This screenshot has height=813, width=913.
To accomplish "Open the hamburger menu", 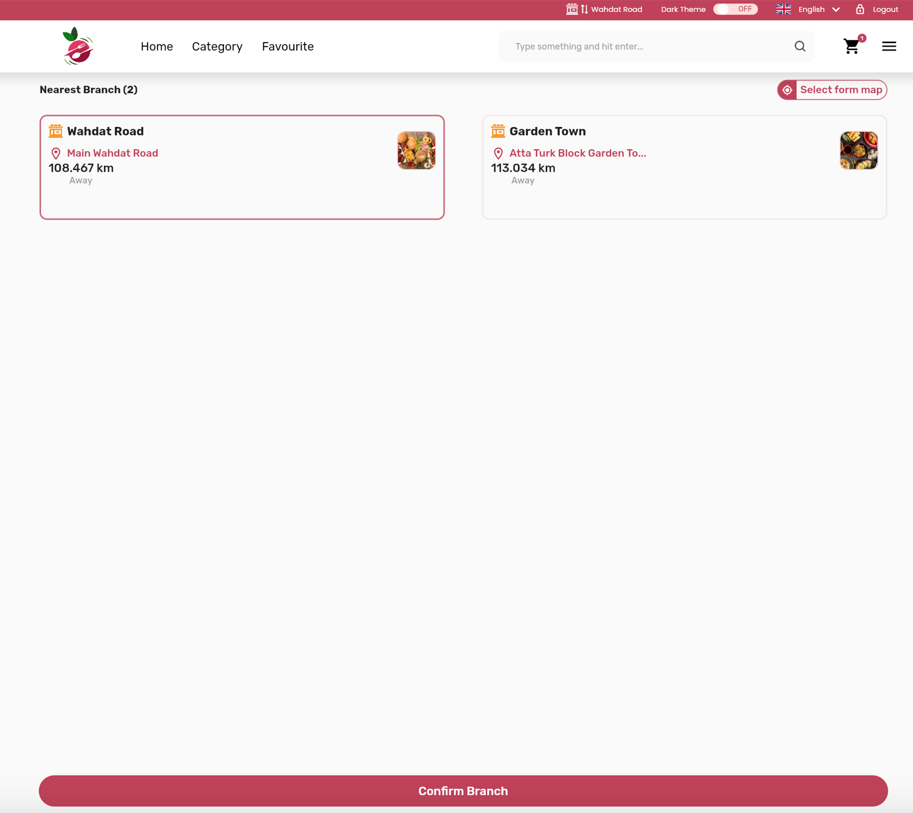I will click(x=889, y=46).
